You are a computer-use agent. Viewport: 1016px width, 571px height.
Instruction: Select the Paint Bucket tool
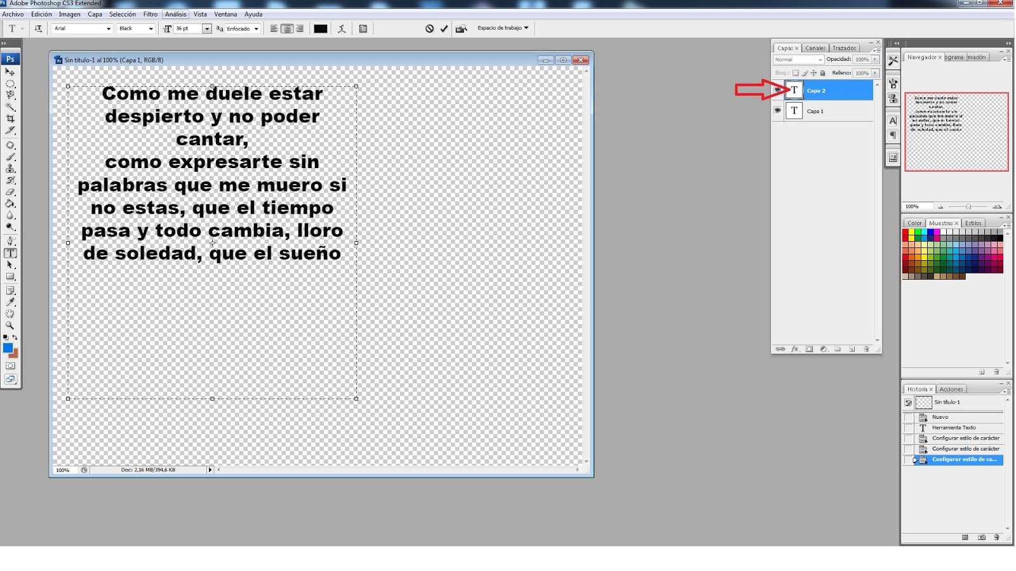[x=10, y=204]
